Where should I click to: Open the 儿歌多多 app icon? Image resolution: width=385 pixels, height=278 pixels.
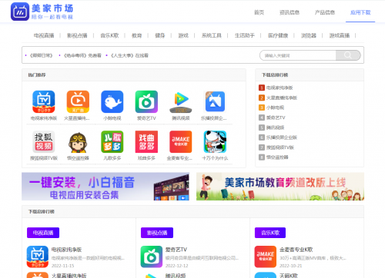coord(112,142)
